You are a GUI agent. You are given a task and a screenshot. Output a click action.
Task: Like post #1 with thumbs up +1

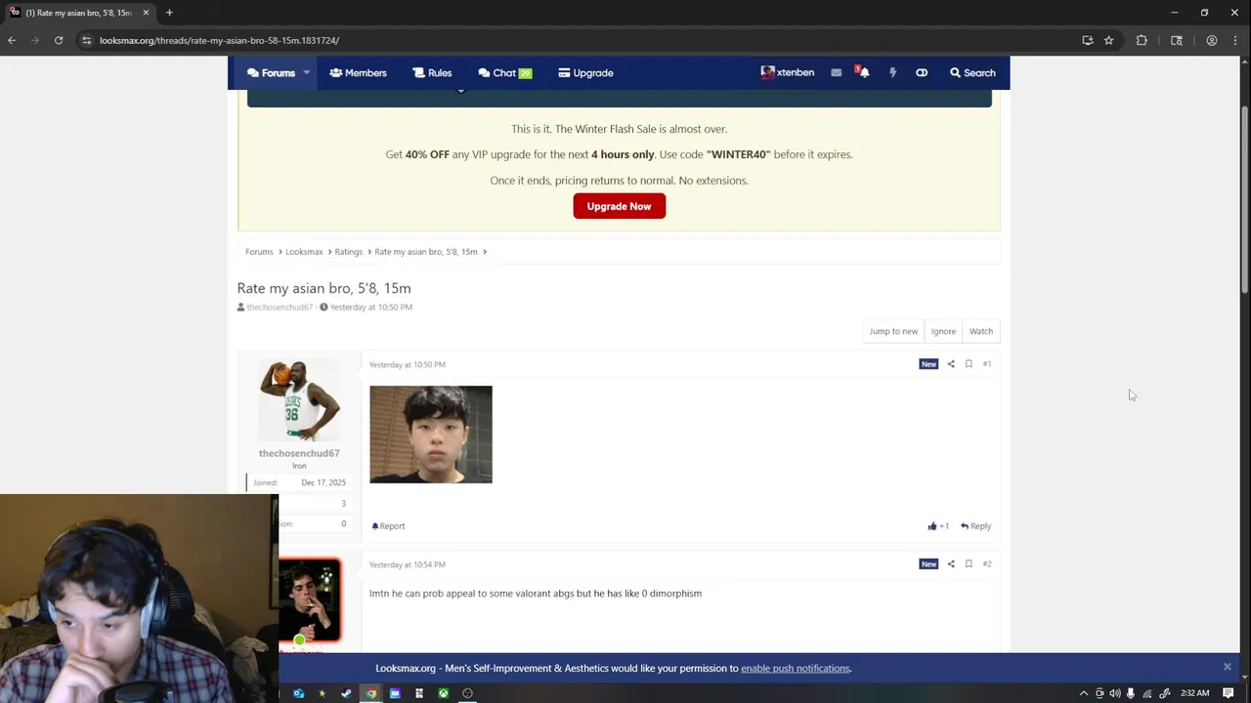[x=938, y=526]
